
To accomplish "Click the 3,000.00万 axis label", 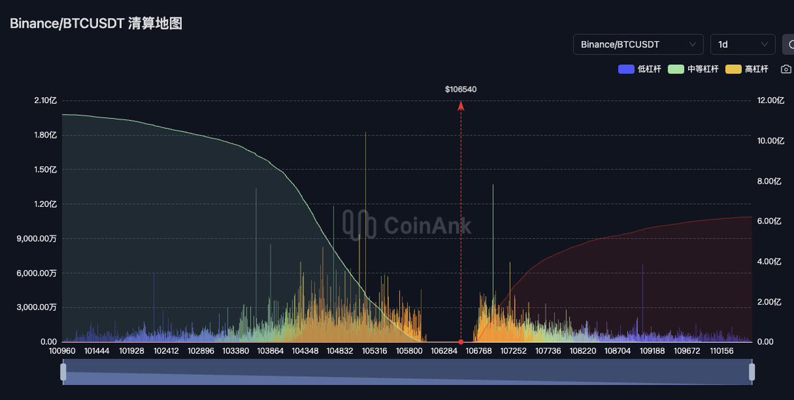I will pos(37,307).
